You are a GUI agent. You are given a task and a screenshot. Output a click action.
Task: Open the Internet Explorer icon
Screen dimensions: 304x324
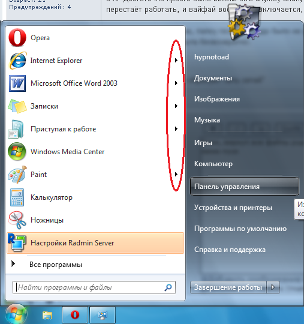tap(17, 61)
